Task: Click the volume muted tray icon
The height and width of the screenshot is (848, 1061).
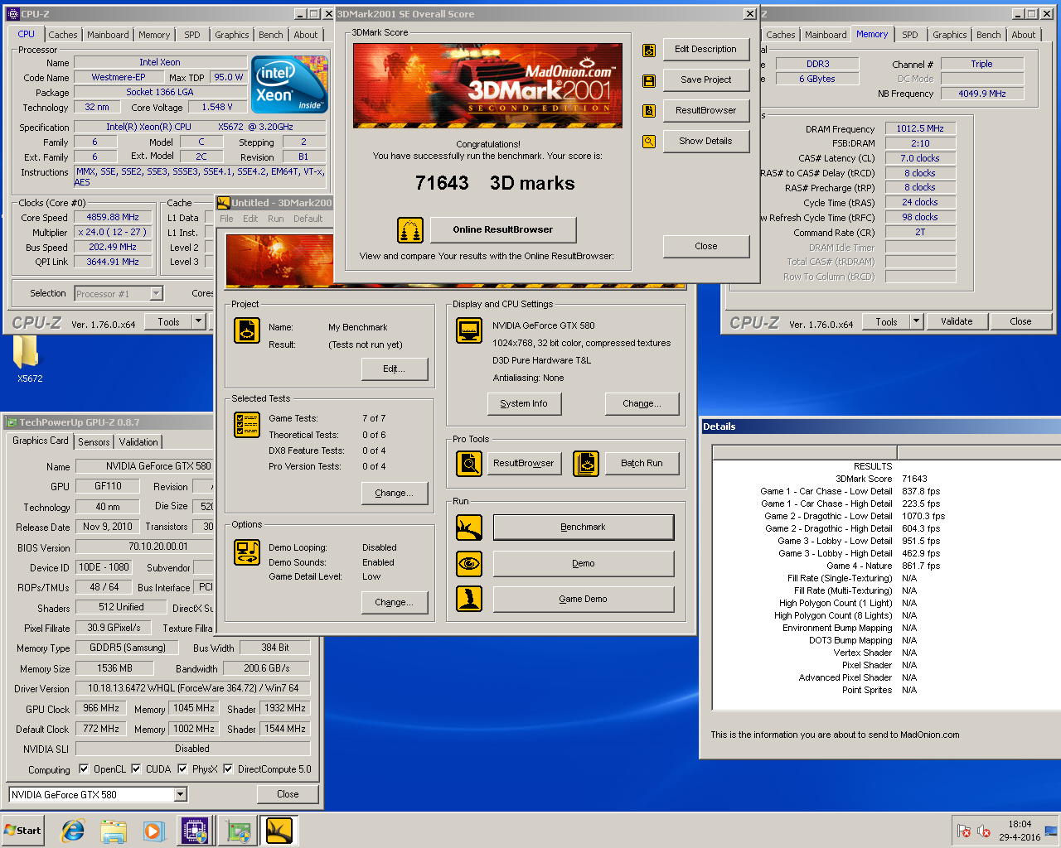Action: (x=984, y=831)
